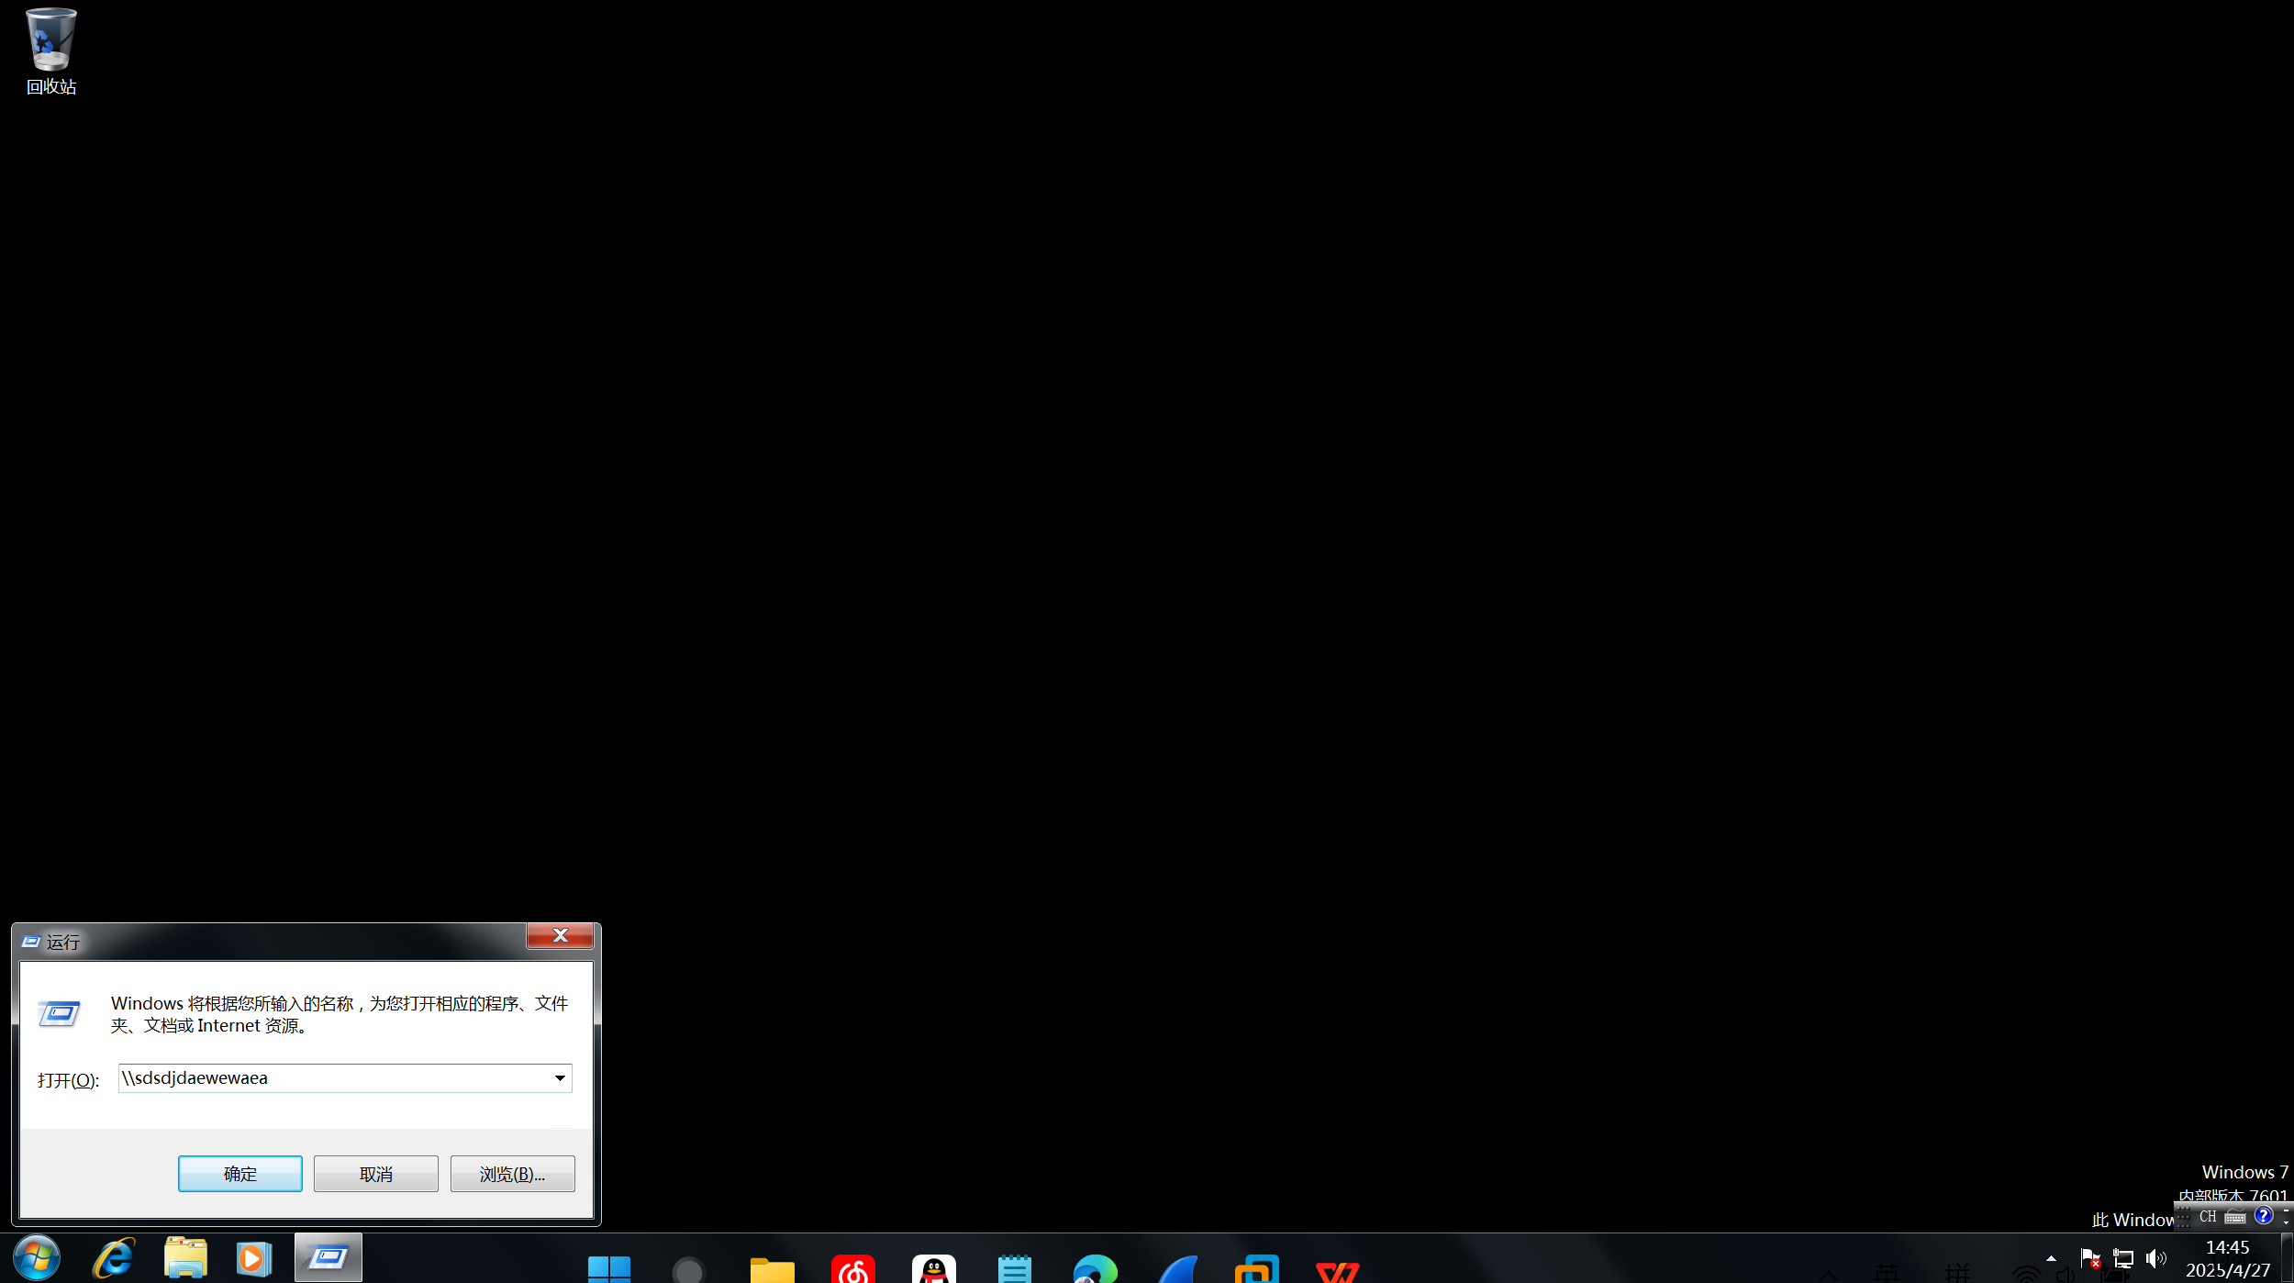Viewport: 2294px width, 1283px height.
Task: Show hidden tray icons arrow
Action: (x=2051, y=1258)
